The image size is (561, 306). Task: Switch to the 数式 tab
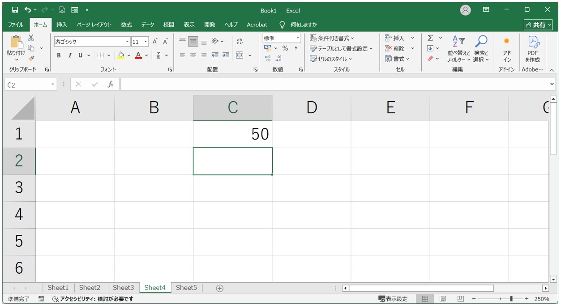126,25
